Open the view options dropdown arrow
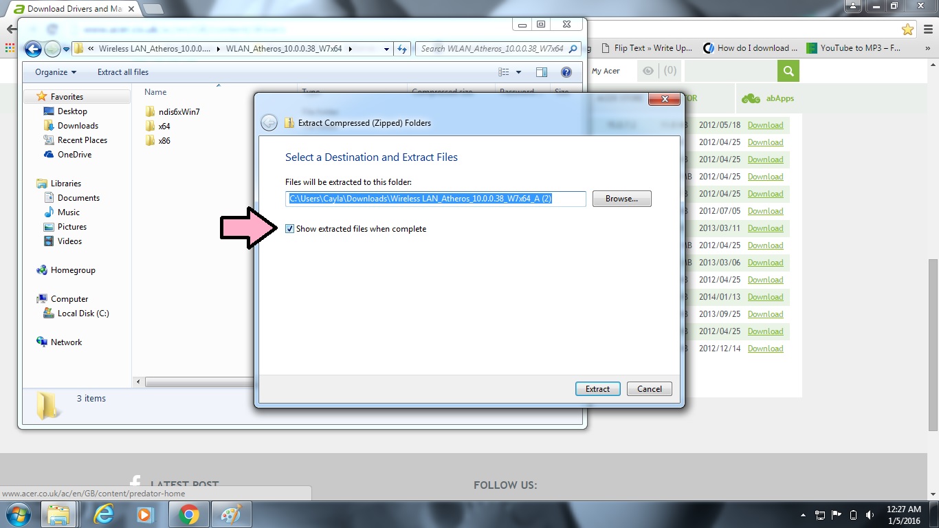Screen dimensions: 939x528 coord(518,72)
